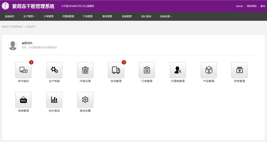The image size is (267, 142).
Task: Open the 促销管理 SALE tag icon
Action: [23, 100]
